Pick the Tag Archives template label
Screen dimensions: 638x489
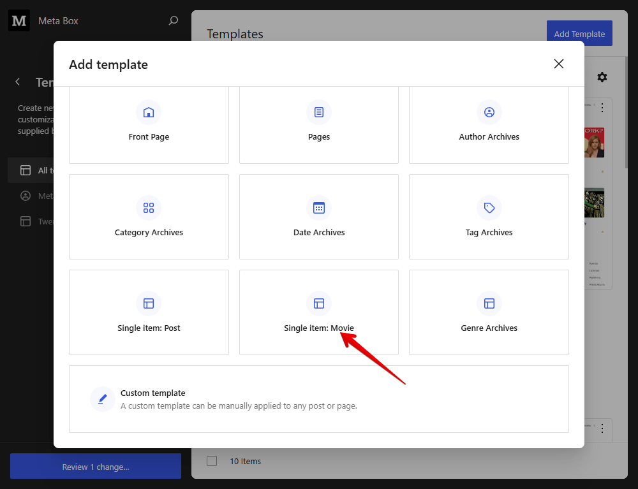click(489, 233)
